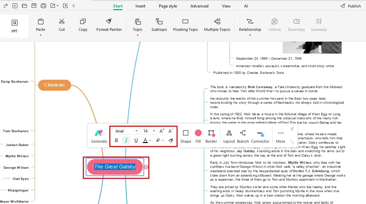This screenshot has width=366, height=204.
Task: Click the author portrait image thumbnail
Action: pos(312,47)
